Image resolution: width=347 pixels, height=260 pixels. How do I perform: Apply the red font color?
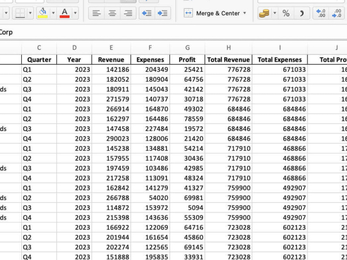click(x=65, y=13)
